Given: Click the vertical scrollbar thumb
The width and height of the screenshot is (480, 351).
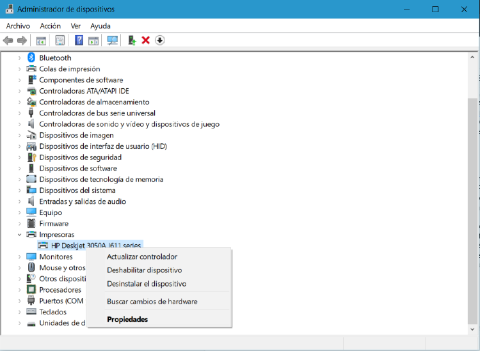Looking at the screenshot, I should [472, 210].
